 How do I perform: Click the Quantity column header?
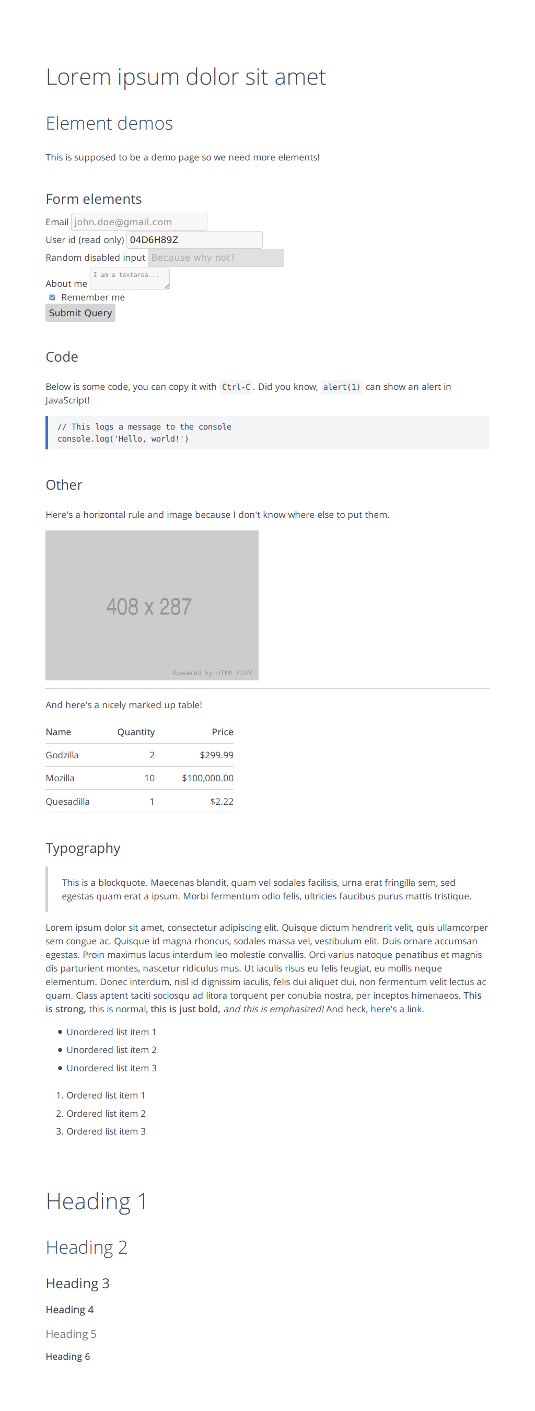tap(136, 732)
